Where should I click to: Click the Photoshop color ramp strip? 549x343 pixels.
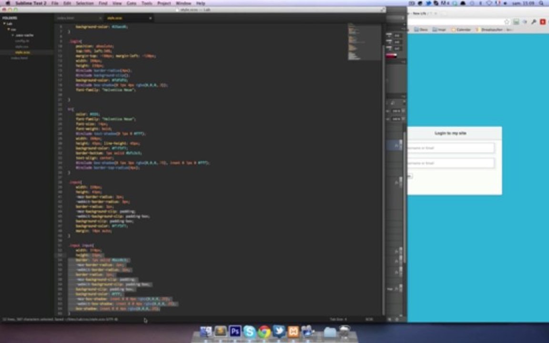[391, 56]
